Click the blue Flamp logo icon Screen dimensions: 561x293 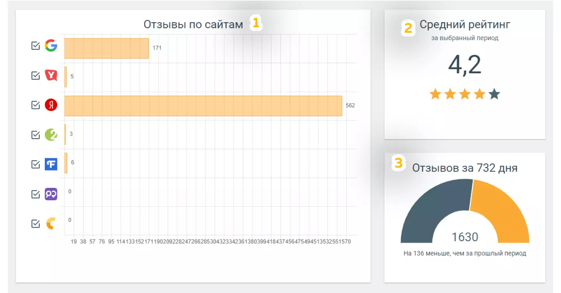coord(51,164)
